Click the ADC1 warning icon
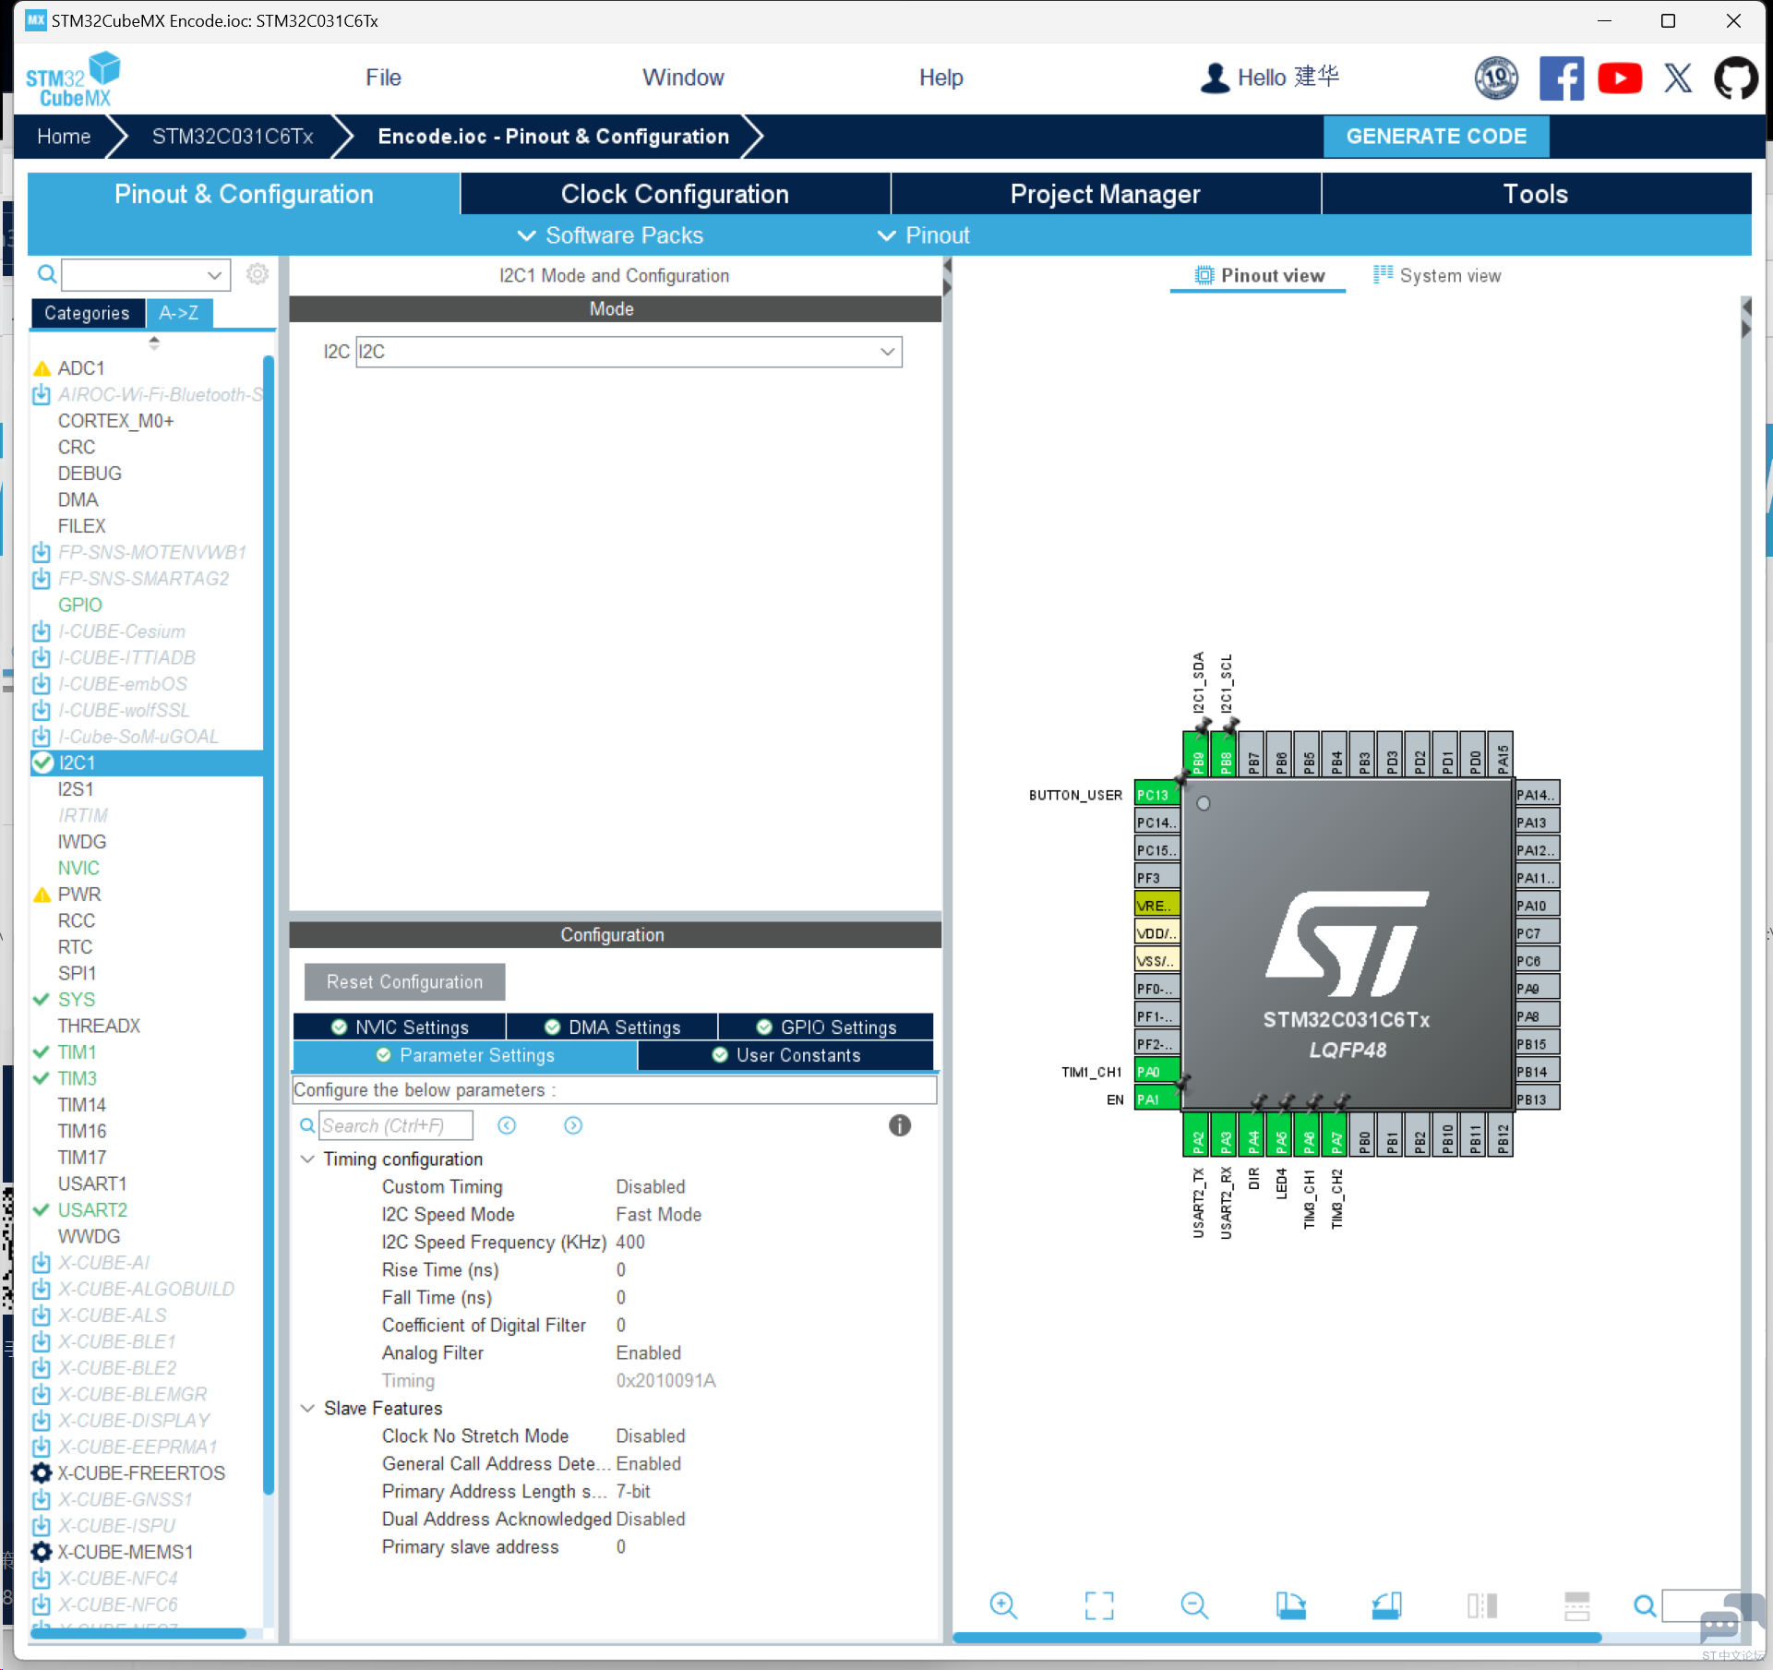 pyautogui.click(x=42, y=368)
